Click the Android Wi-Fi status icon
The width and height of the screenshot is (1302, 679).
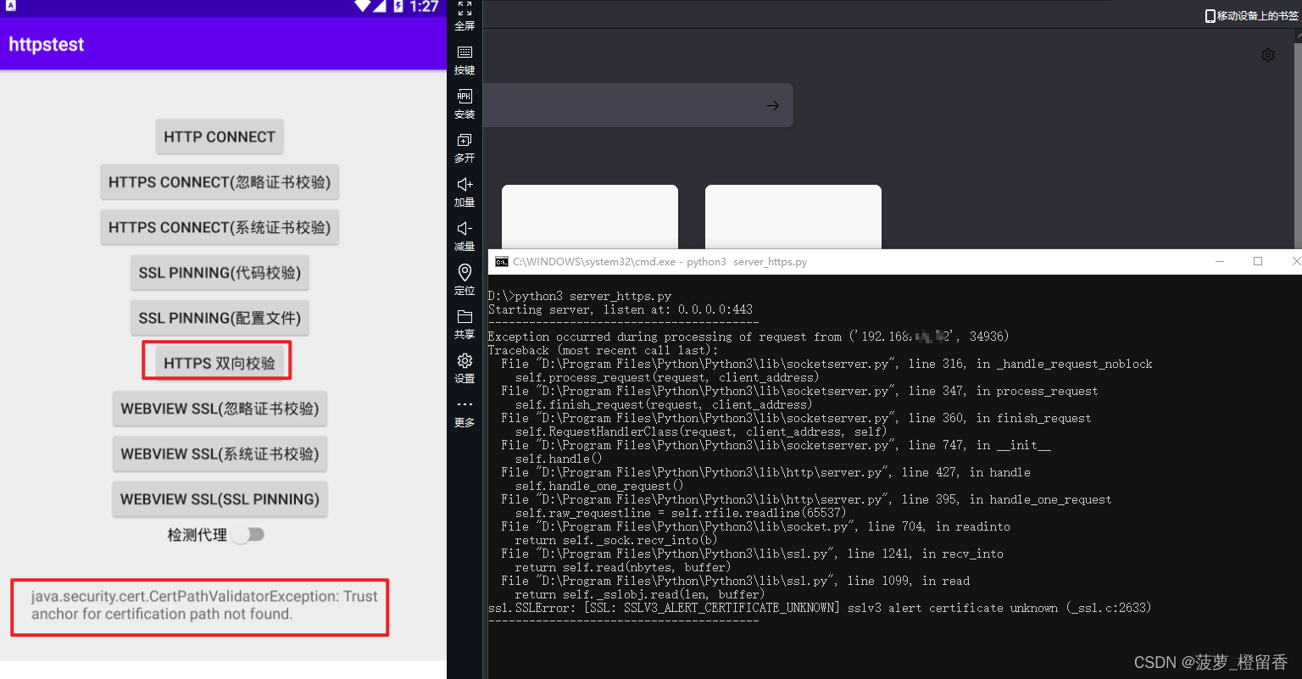point(362,6)
